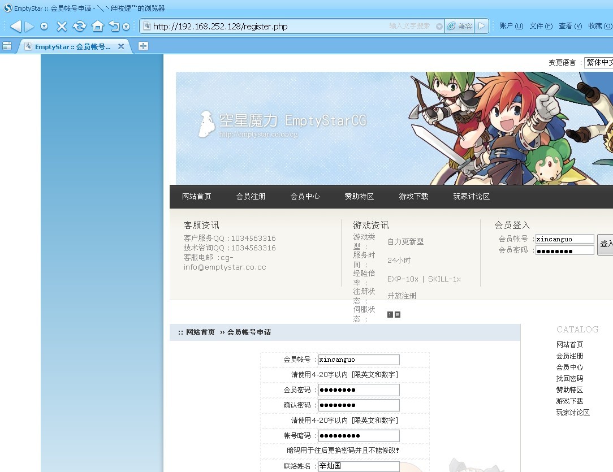This screenshot has height=472, width=613.
Task: Click the 登入 login button
Action: [x=606, y=244]
